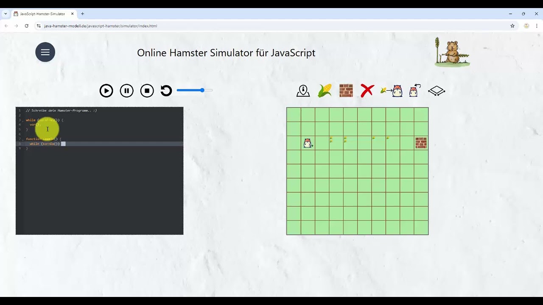Select the map info pin tool
This screenshot has width=543, height=305.
click(303, 91)
